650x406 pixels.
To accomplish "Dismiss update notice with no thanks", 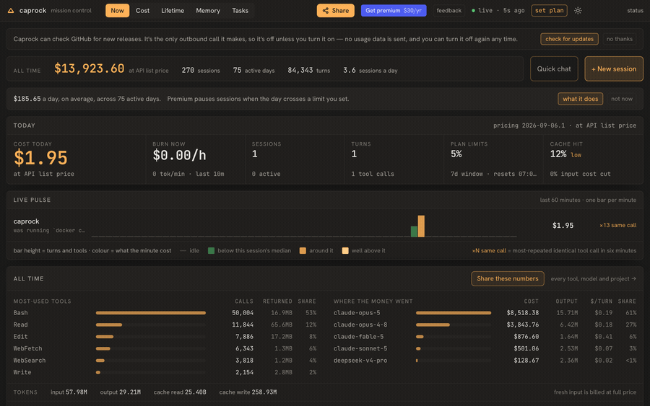I will click(x=620, y=39).
